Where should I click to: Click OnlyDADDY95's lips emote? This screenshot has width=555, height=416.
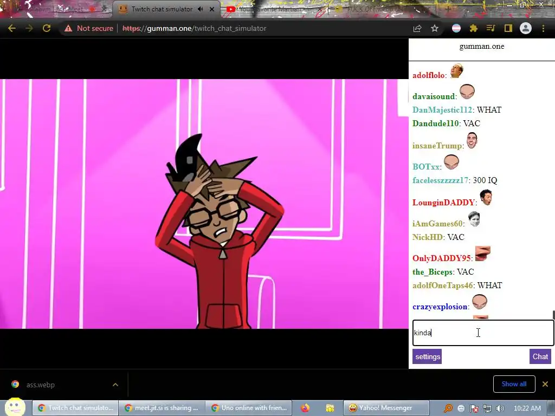[483, 253]
